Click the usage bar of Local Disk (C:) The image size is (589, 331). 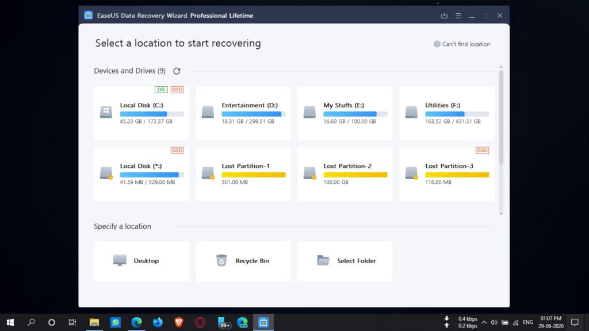click(x=152, y=114)
